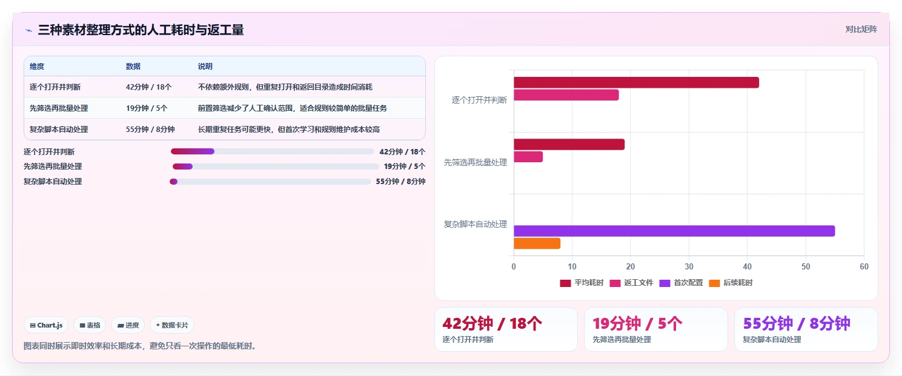Click the 复杂脚本自动处理 progress bar
Screen dimensions: 902x376
[x=270, y=182]
